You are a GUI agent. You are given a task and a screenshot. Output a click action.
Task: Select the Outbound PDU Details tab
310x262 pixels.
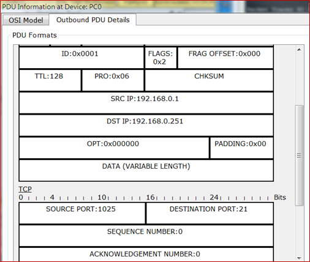[x=93, y=20]
